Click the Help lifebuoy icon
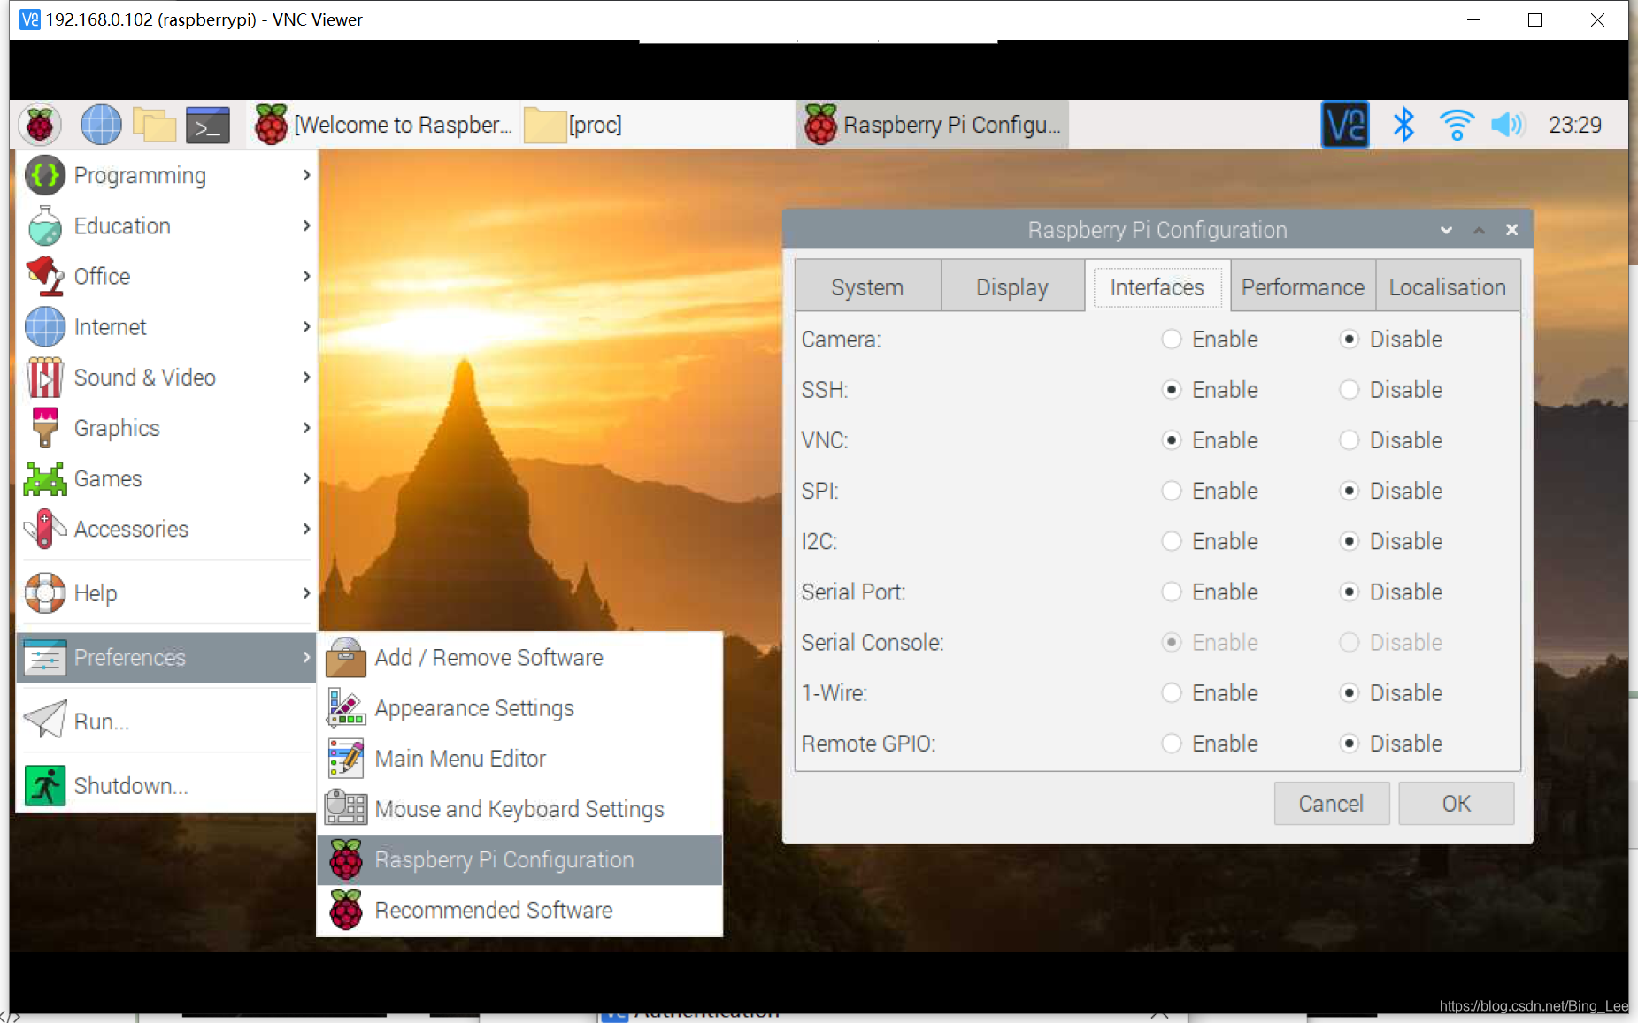This screenshot has width=1638, height=1023. point(45,592)
